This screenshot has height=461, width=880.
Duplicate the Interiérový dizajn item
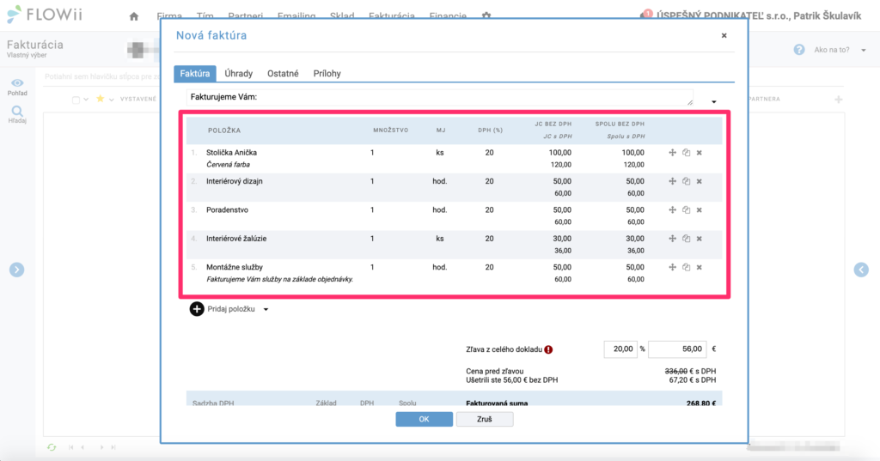click(686, 181)
